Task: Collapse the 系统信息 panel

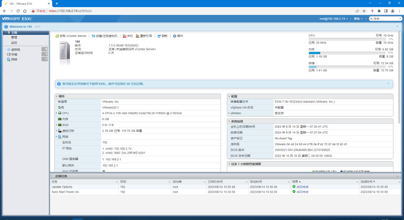Action: pyautogui.click(x=229, y=121)
